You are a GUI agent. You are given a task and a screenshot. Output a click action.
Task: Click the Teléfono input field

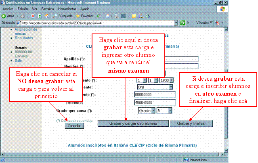pos(154,102)
